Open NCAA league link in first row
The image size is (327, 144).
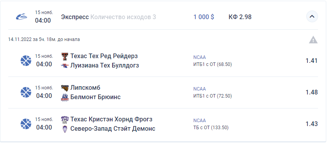[200, 57]
